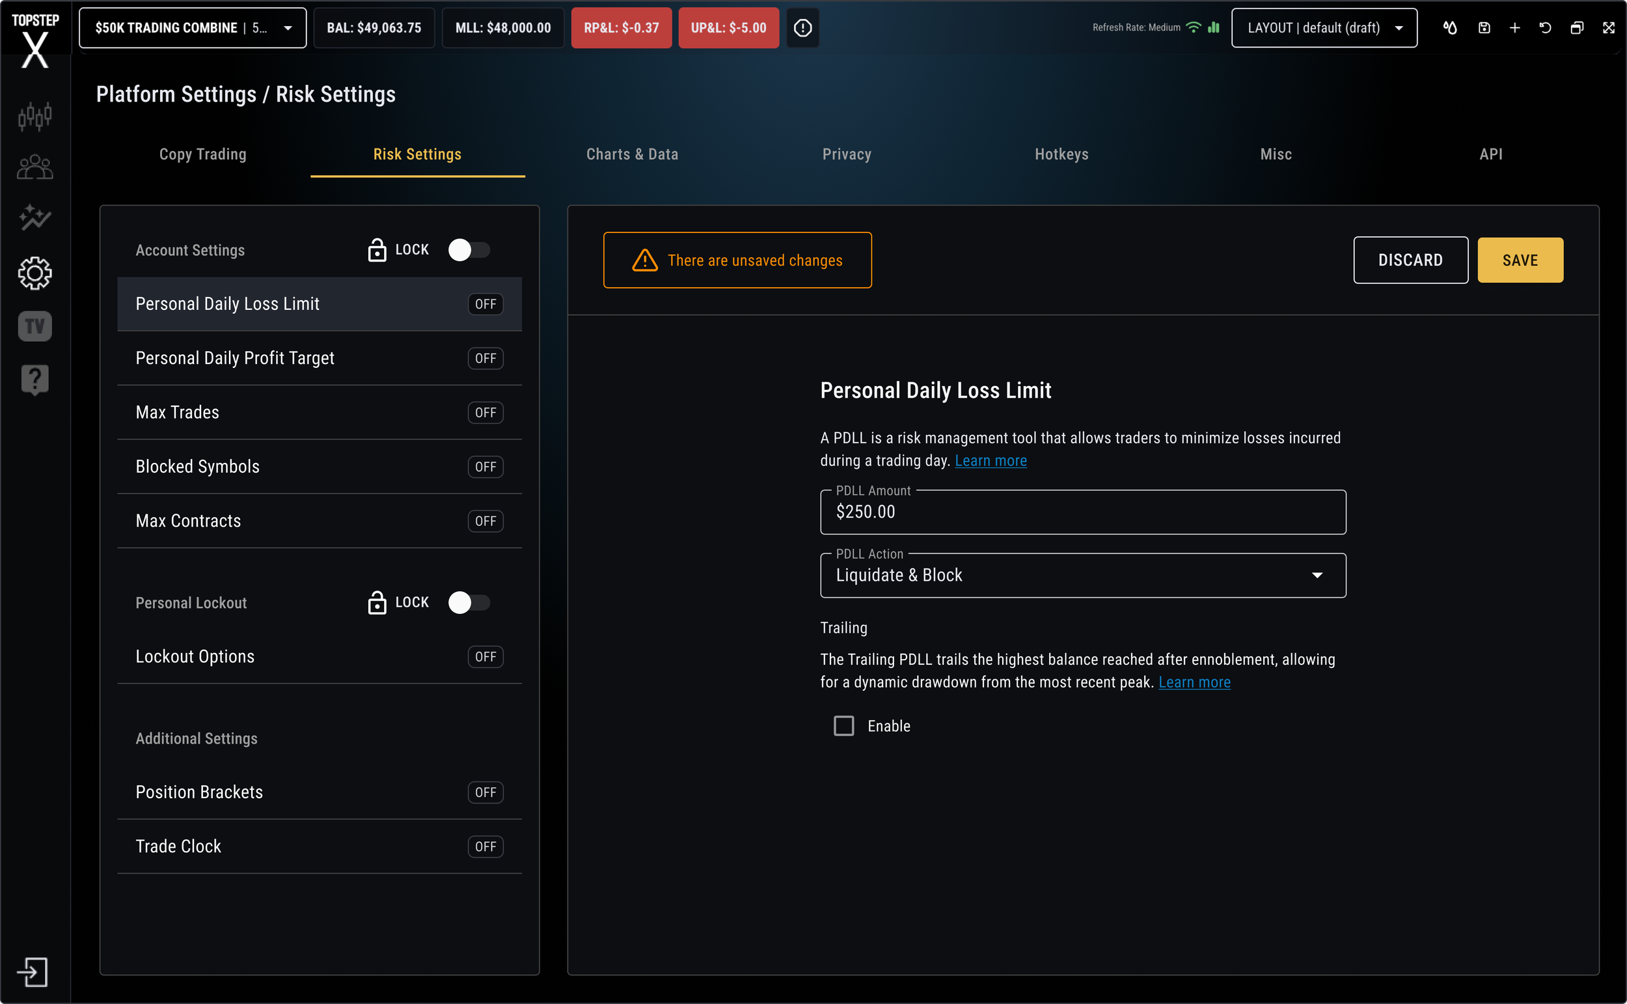Open the settings gear icon in sidebar
Viewport: 1627px width, 1004px height.
point(35,273)
